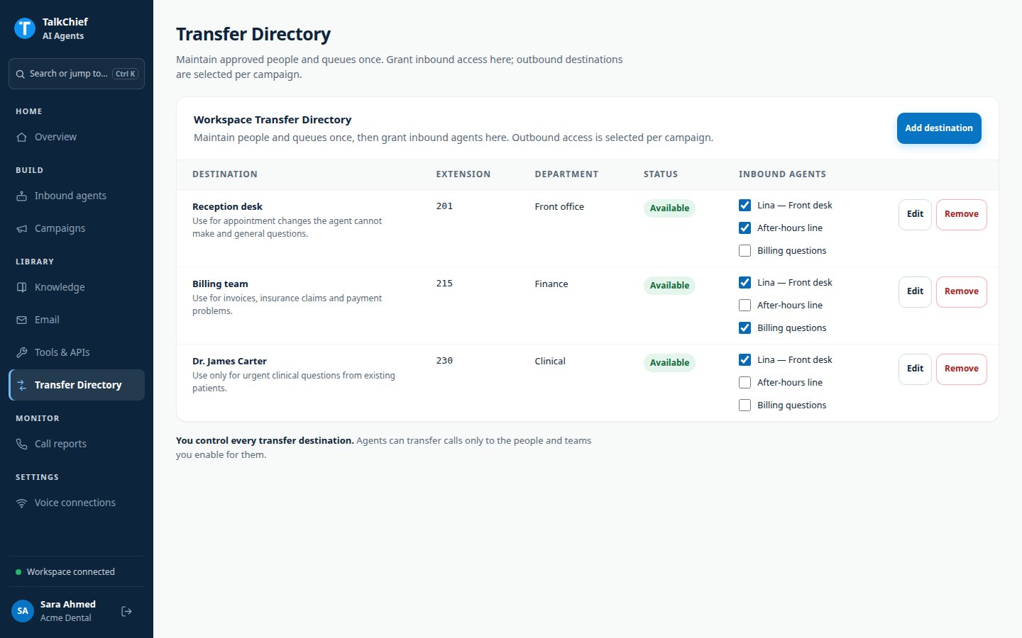
Task: Click Available status for Dr. James Carter
Action: click(669, 363)
